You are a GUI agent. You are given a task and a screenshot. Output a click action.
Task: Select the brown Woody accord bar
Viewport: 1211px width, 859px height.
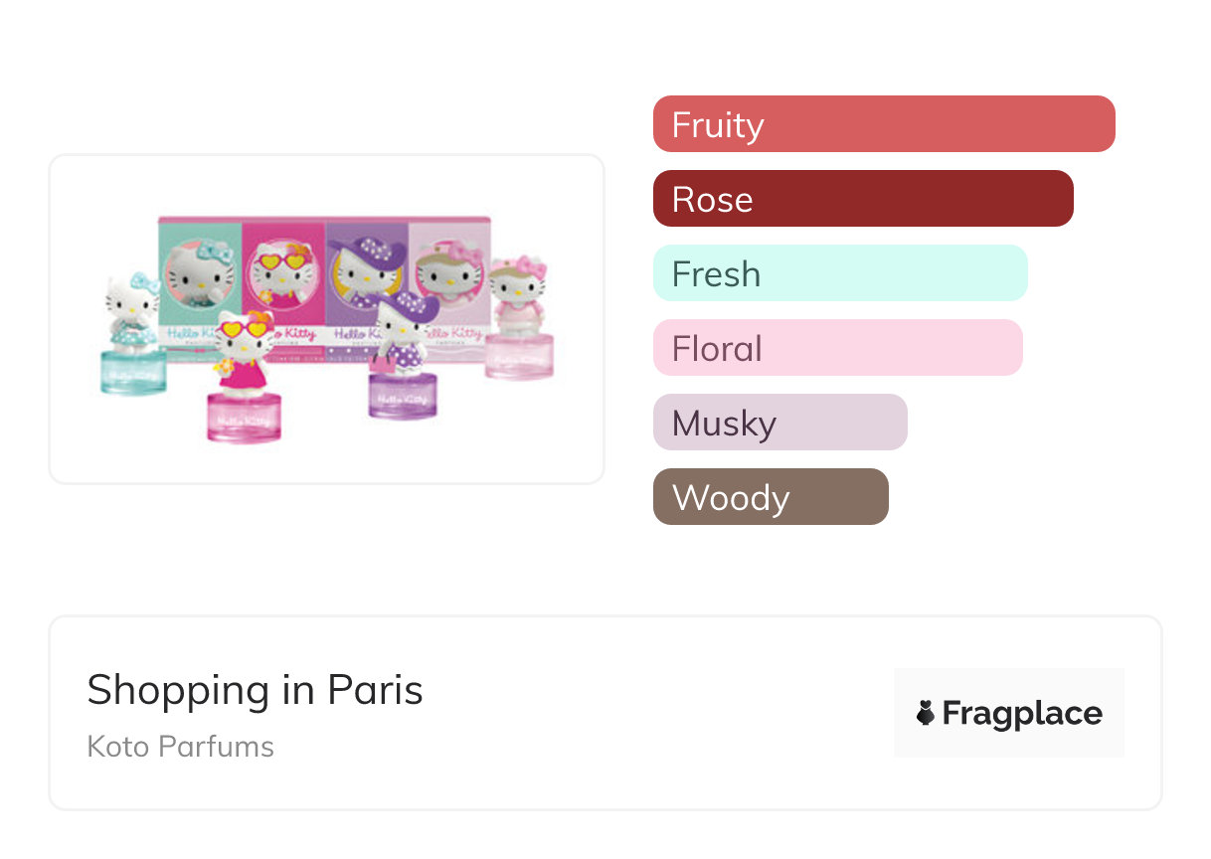click(x=770, y=497)
